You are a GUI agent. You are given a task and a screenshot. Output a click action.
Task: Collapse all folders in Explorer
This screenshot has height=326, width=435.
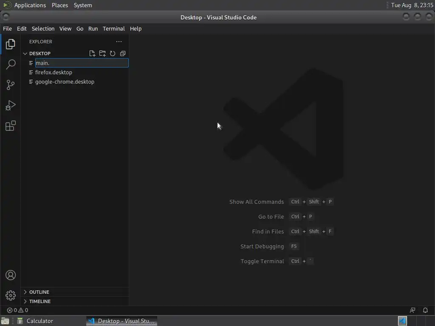click(123, 53)
